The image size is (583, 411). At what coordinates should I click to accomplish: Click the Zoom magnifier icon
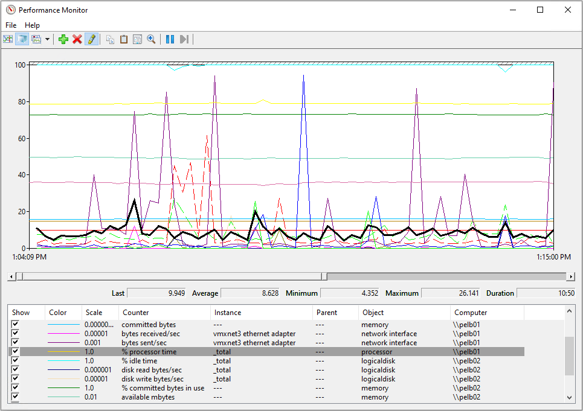(x=151, y=39)
